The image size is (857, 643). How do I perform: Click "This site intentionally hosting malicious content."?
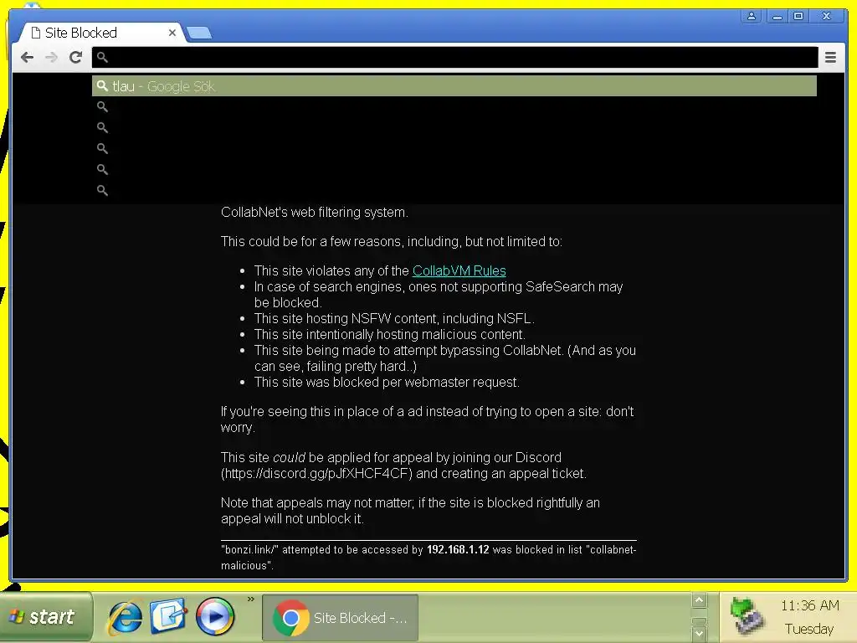[x=389, y=335]
